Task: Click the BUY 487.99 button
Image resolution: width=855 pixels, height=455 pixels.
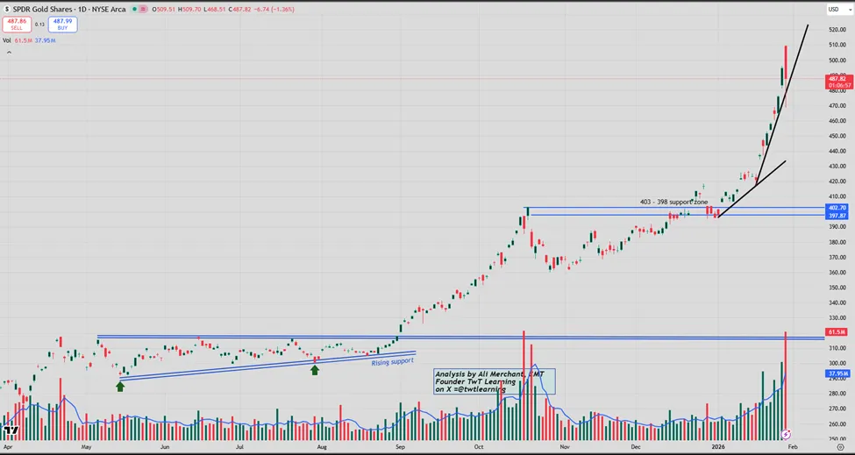Action: [63, 25]
